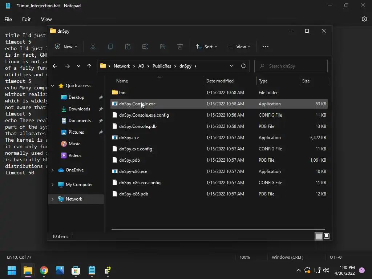The width and height of the screenshot is (372, 279).
Task: Open Documents in Quick access
Action: (x=80, y=121)
